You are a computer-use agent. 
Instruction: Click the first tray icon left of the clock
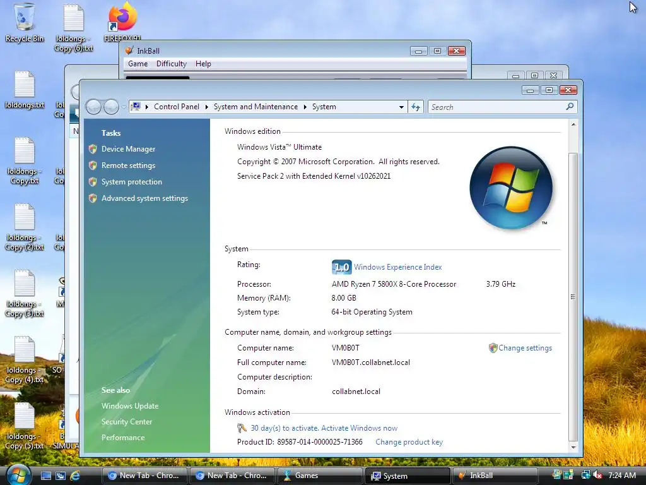(x=557, y=475)
